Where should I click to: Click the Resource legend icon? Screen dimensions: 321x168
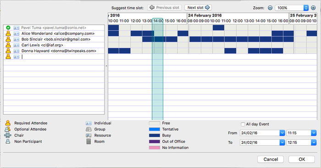(x=89, y=136)
